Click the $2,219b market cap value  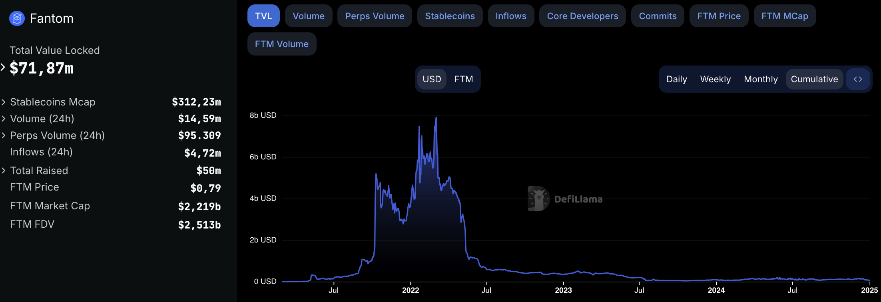pyautogui.click(x=199, y=207)
